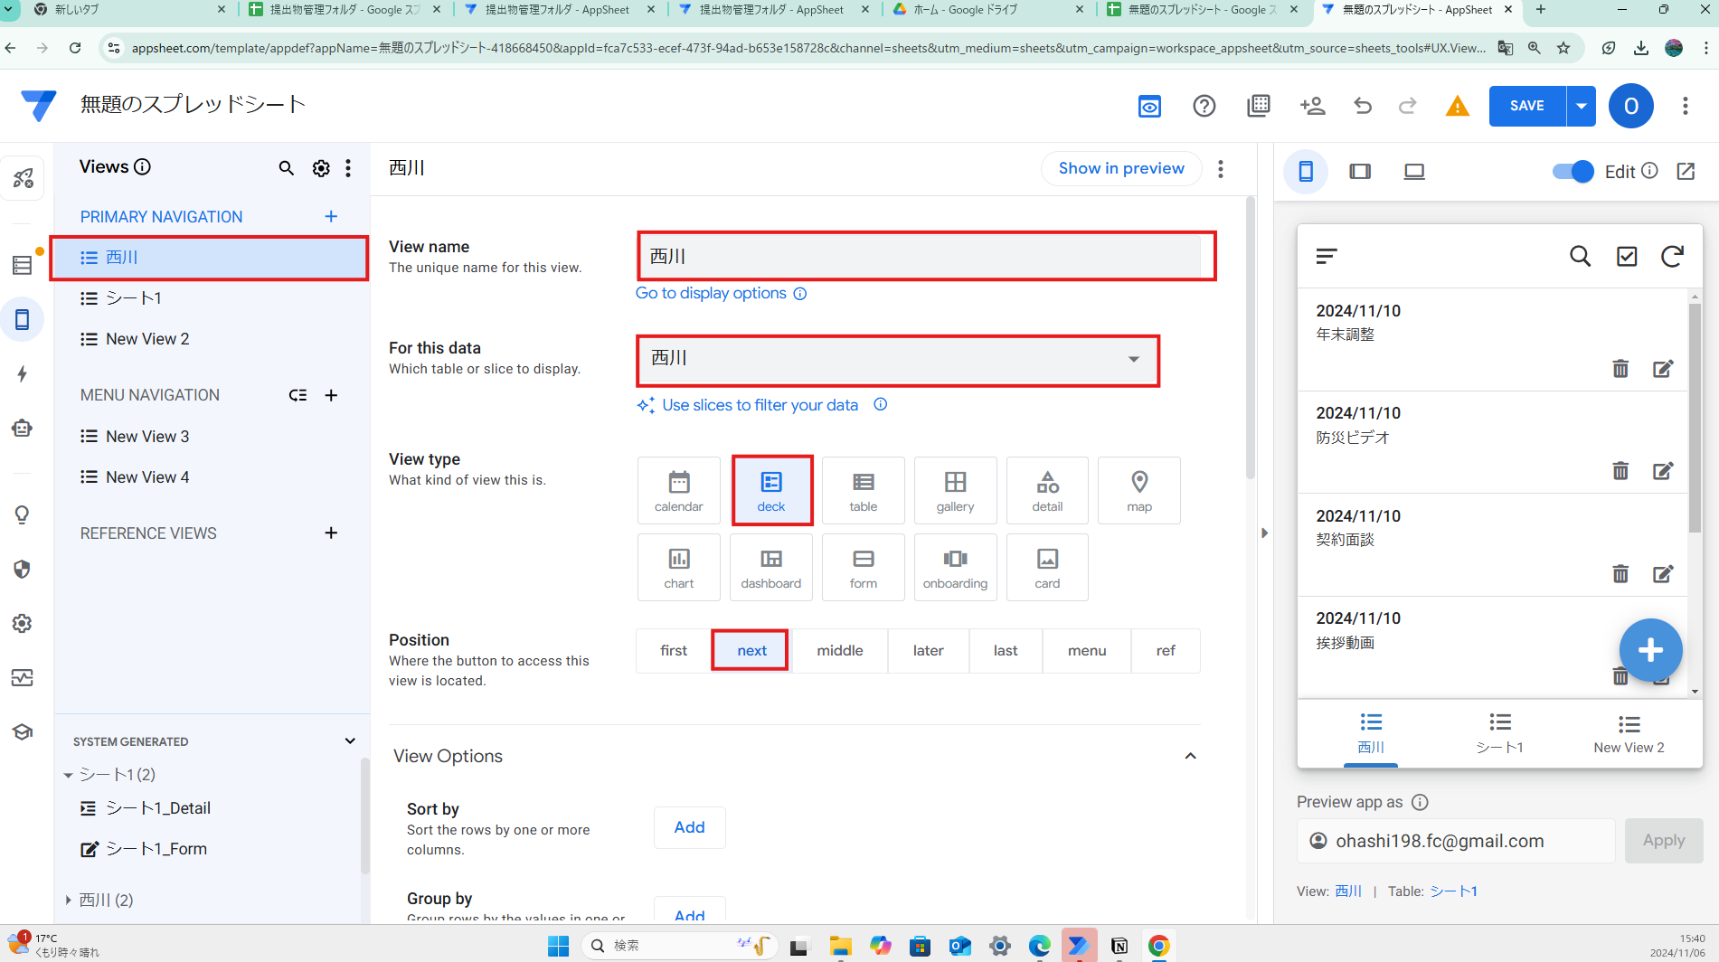Switch preview to desktop device
This screenshot has height=962, width=1719.
coord(1414,171)
